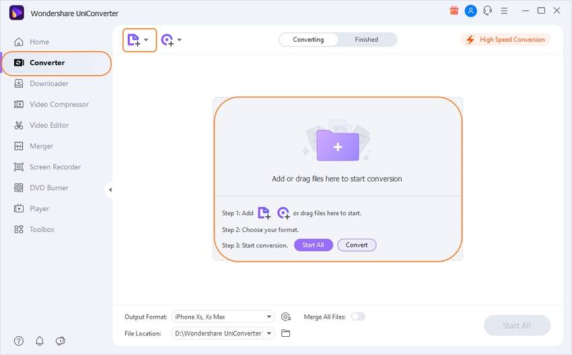Click the purple folder plus icon
The width and height of the screenshot is (572, 355).
338,145
